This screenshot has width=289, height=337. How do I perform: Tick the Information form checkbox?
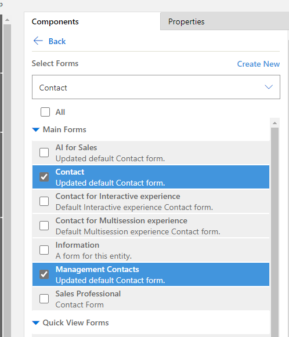point(44,250)
